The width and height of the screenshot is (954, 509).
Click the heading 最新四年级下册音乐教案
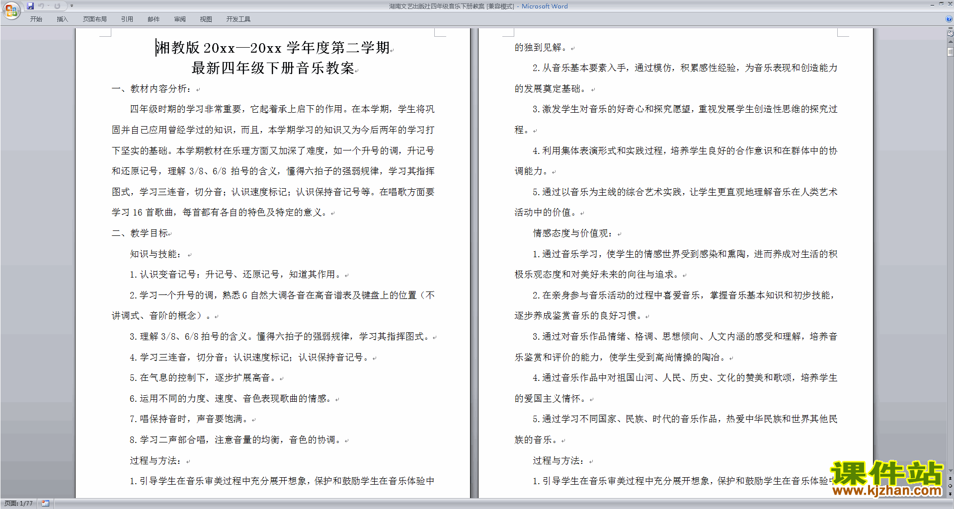[x=273, y=68]
